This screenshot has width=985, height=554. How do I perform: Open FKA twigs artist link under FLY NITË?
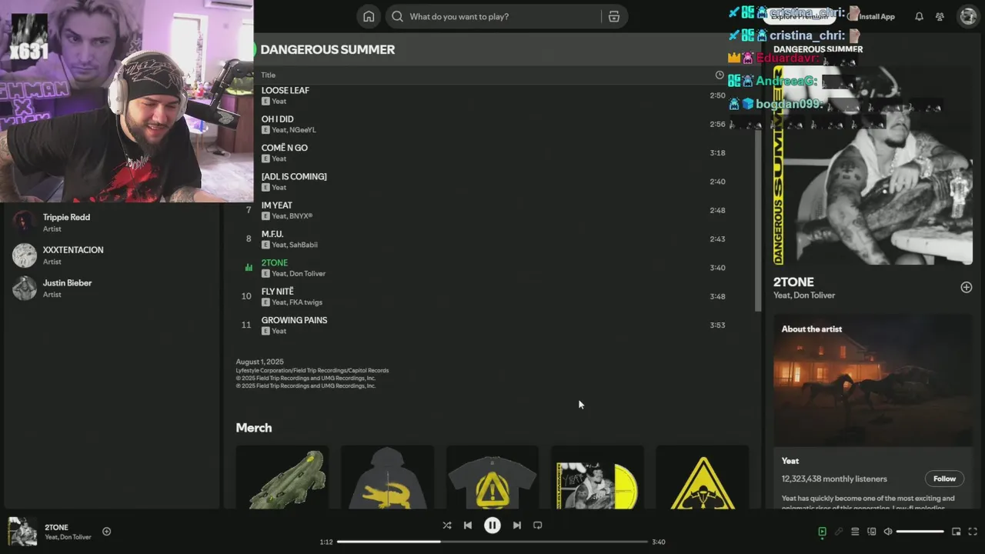[x=306, y=302]
